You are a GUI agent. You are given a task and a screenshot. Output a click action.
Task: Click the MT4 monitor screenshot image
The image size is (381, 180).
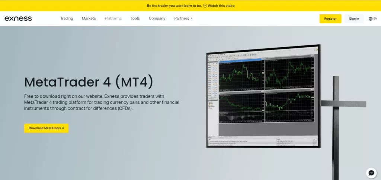tap(264, 96)
